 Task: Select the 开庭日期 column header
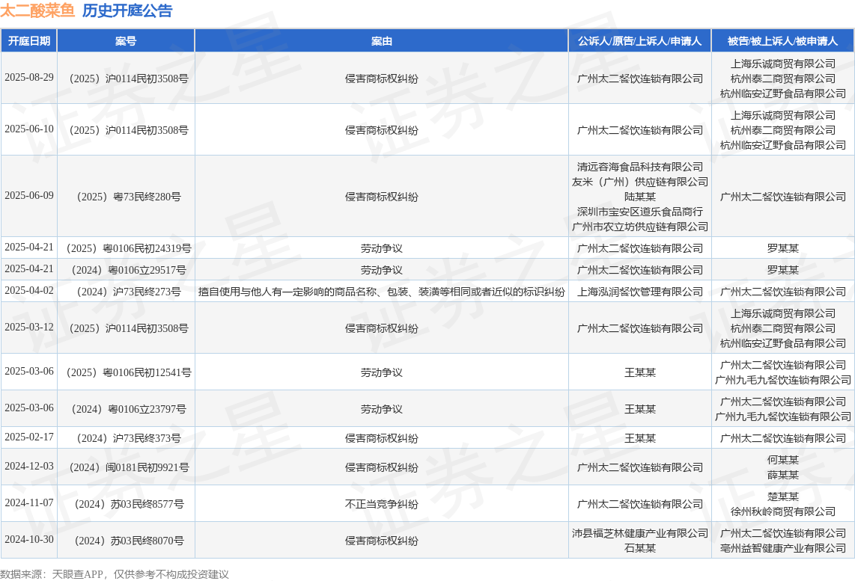[29, 41]
